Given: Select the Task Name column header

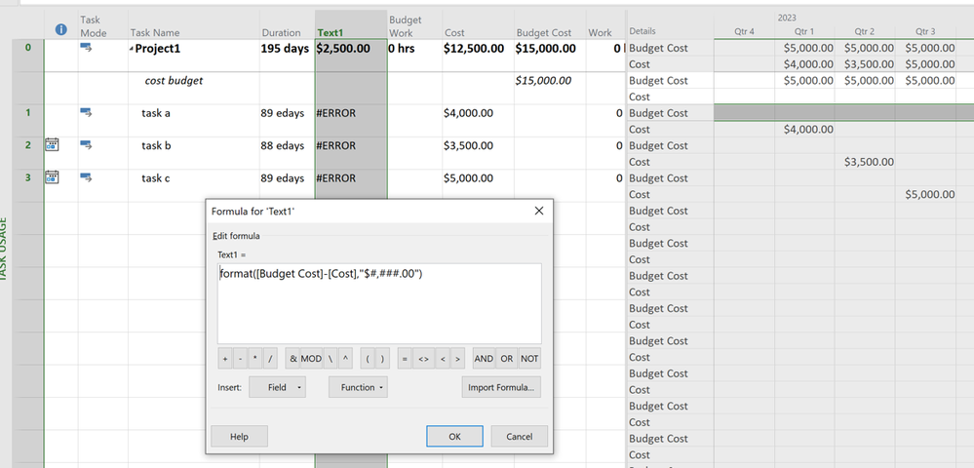Looking at the screenshot, I should (194, 24).
